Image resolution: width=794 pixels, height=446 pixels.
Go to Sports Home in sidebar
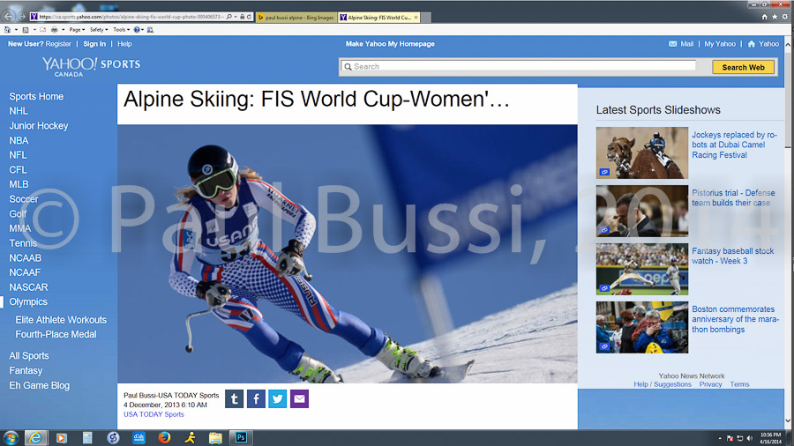pyautogui.click(x=36, y=96)
